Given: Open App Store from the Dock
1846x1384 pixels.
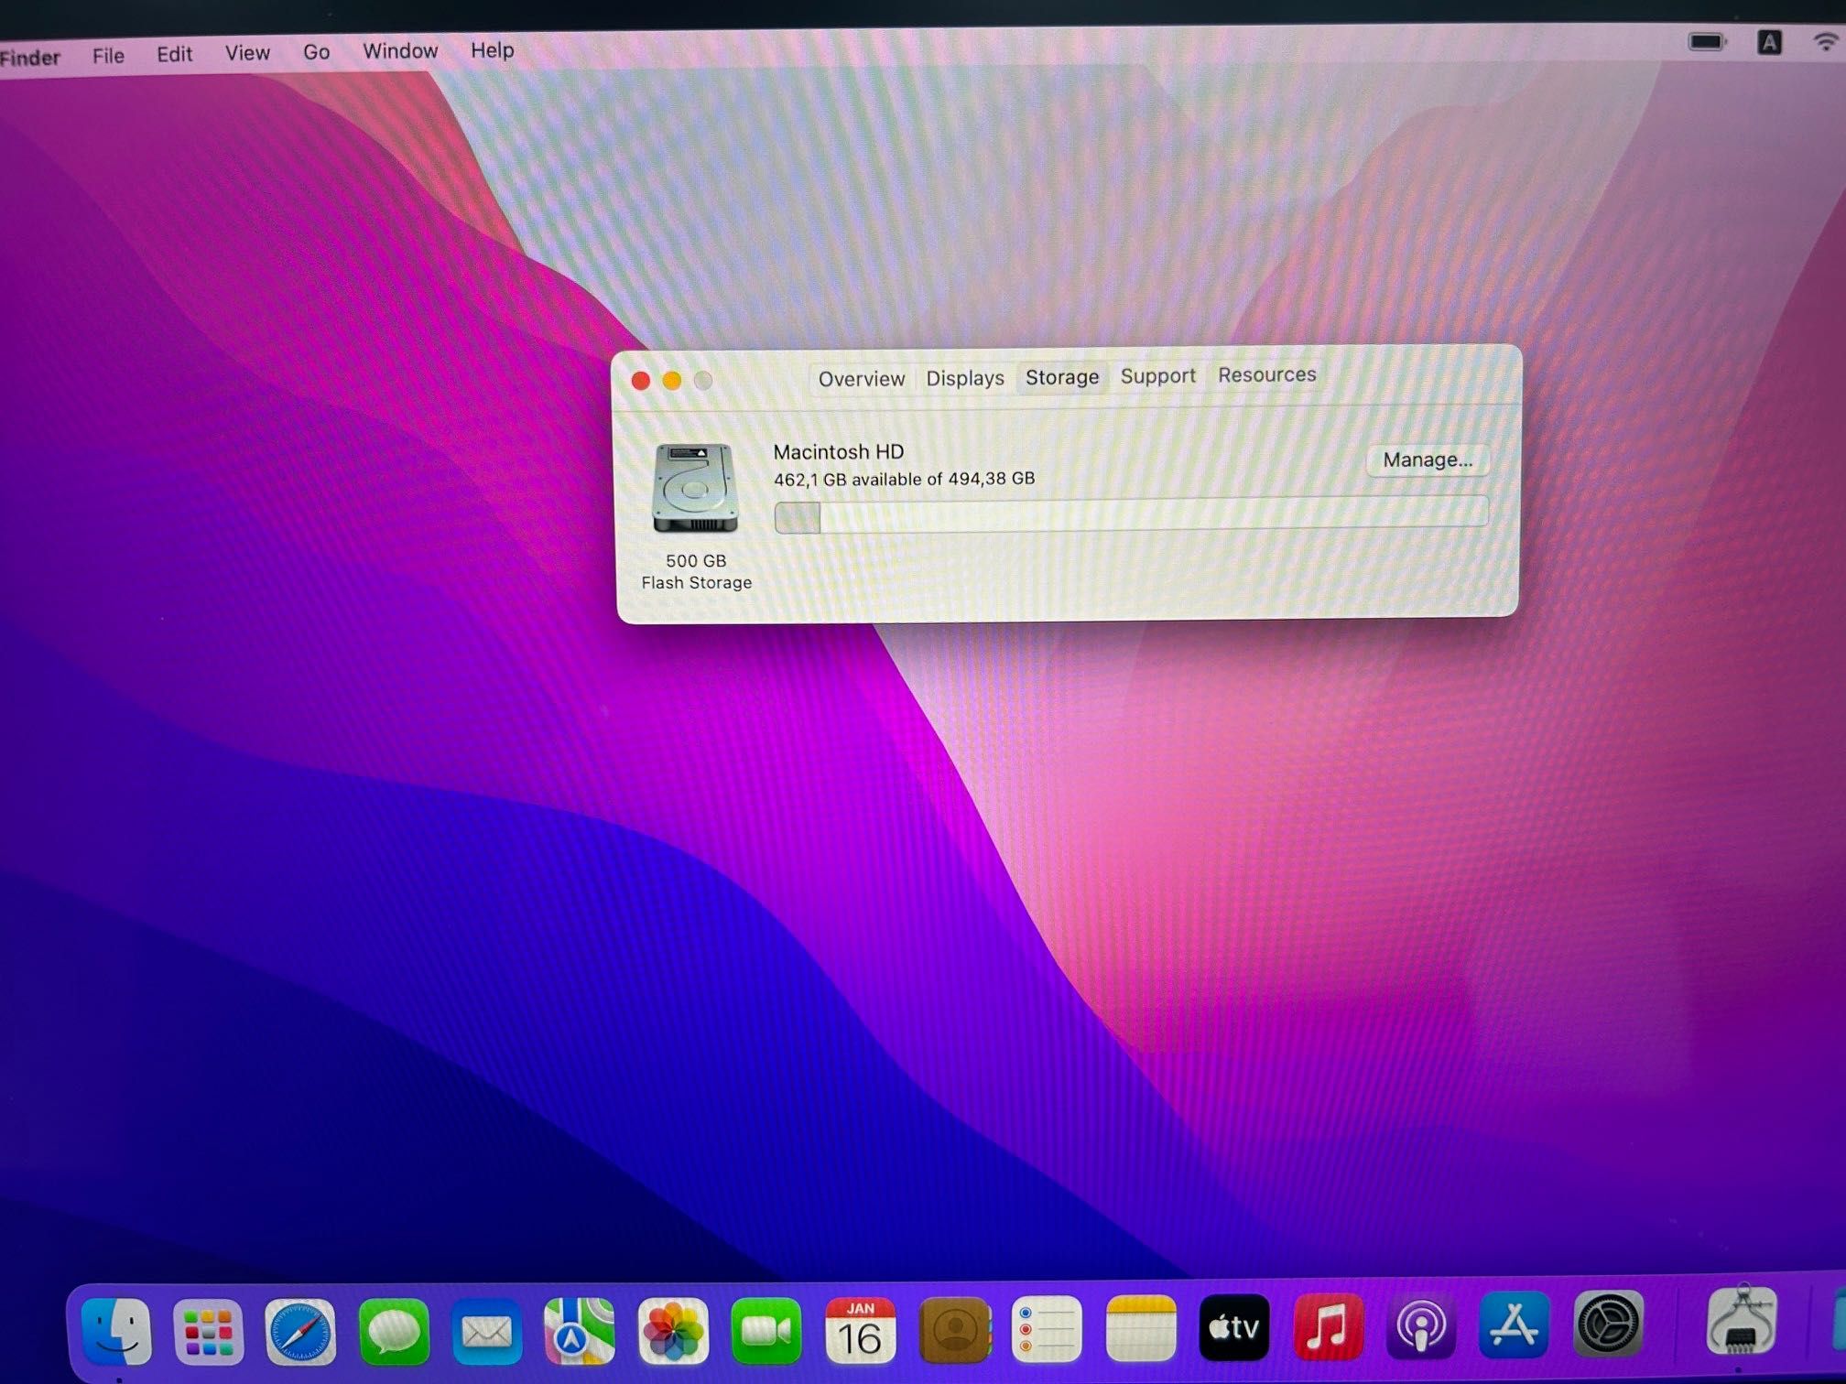Looking at the screenshot, I should pos(1515,1325).
